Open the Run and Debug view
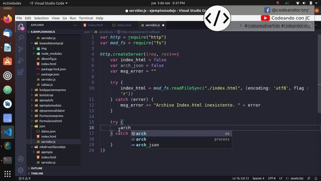 [21, 60]
